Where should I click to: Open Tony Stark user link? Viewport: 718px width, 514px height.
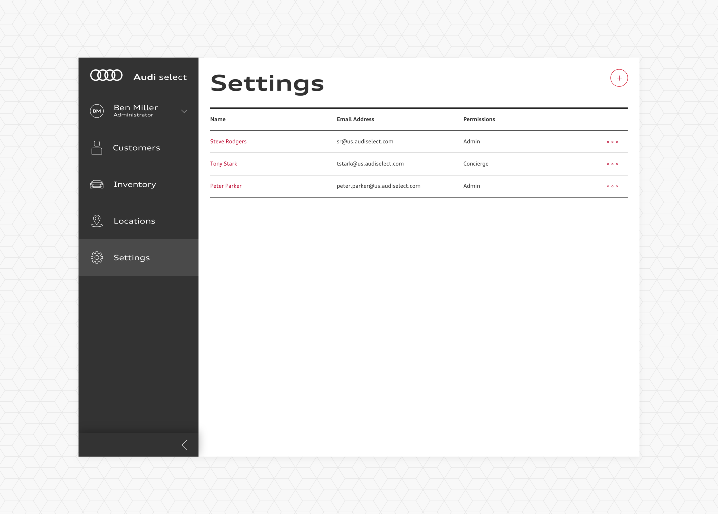click(x=223, y=164)
